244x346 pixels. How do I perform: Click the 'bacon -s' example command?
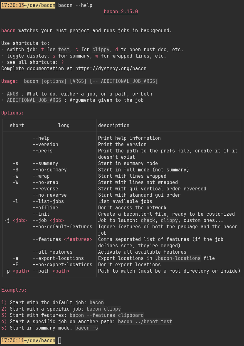pos(87,328)
